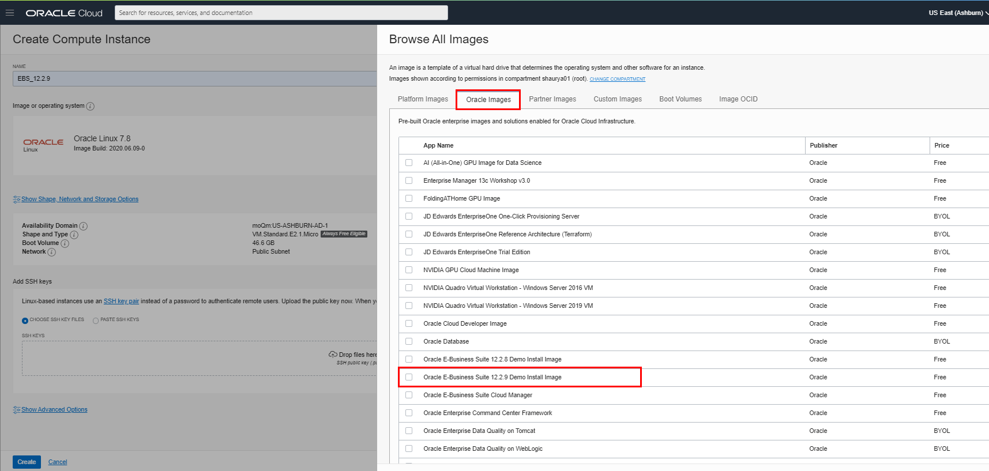This screenshot has height=471, width=989.
Task: Select Paste SSH Keys radio button
Action: [x=96, y=321]
